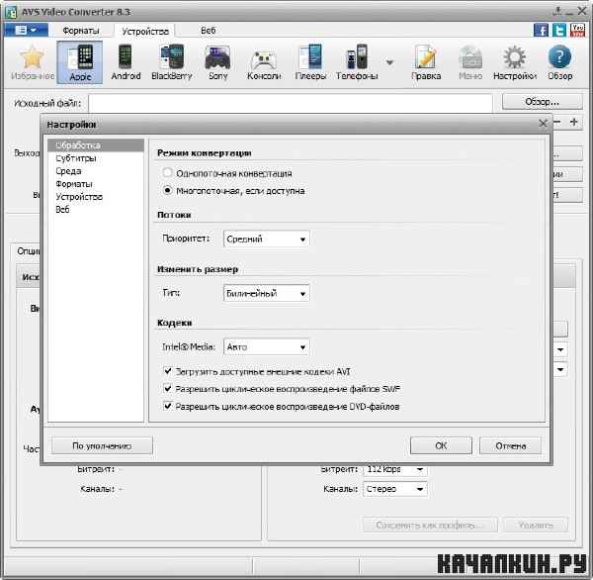Choose Многопоточная, если доступна radio button
593x580 pixels.
(x=168, y=190)
